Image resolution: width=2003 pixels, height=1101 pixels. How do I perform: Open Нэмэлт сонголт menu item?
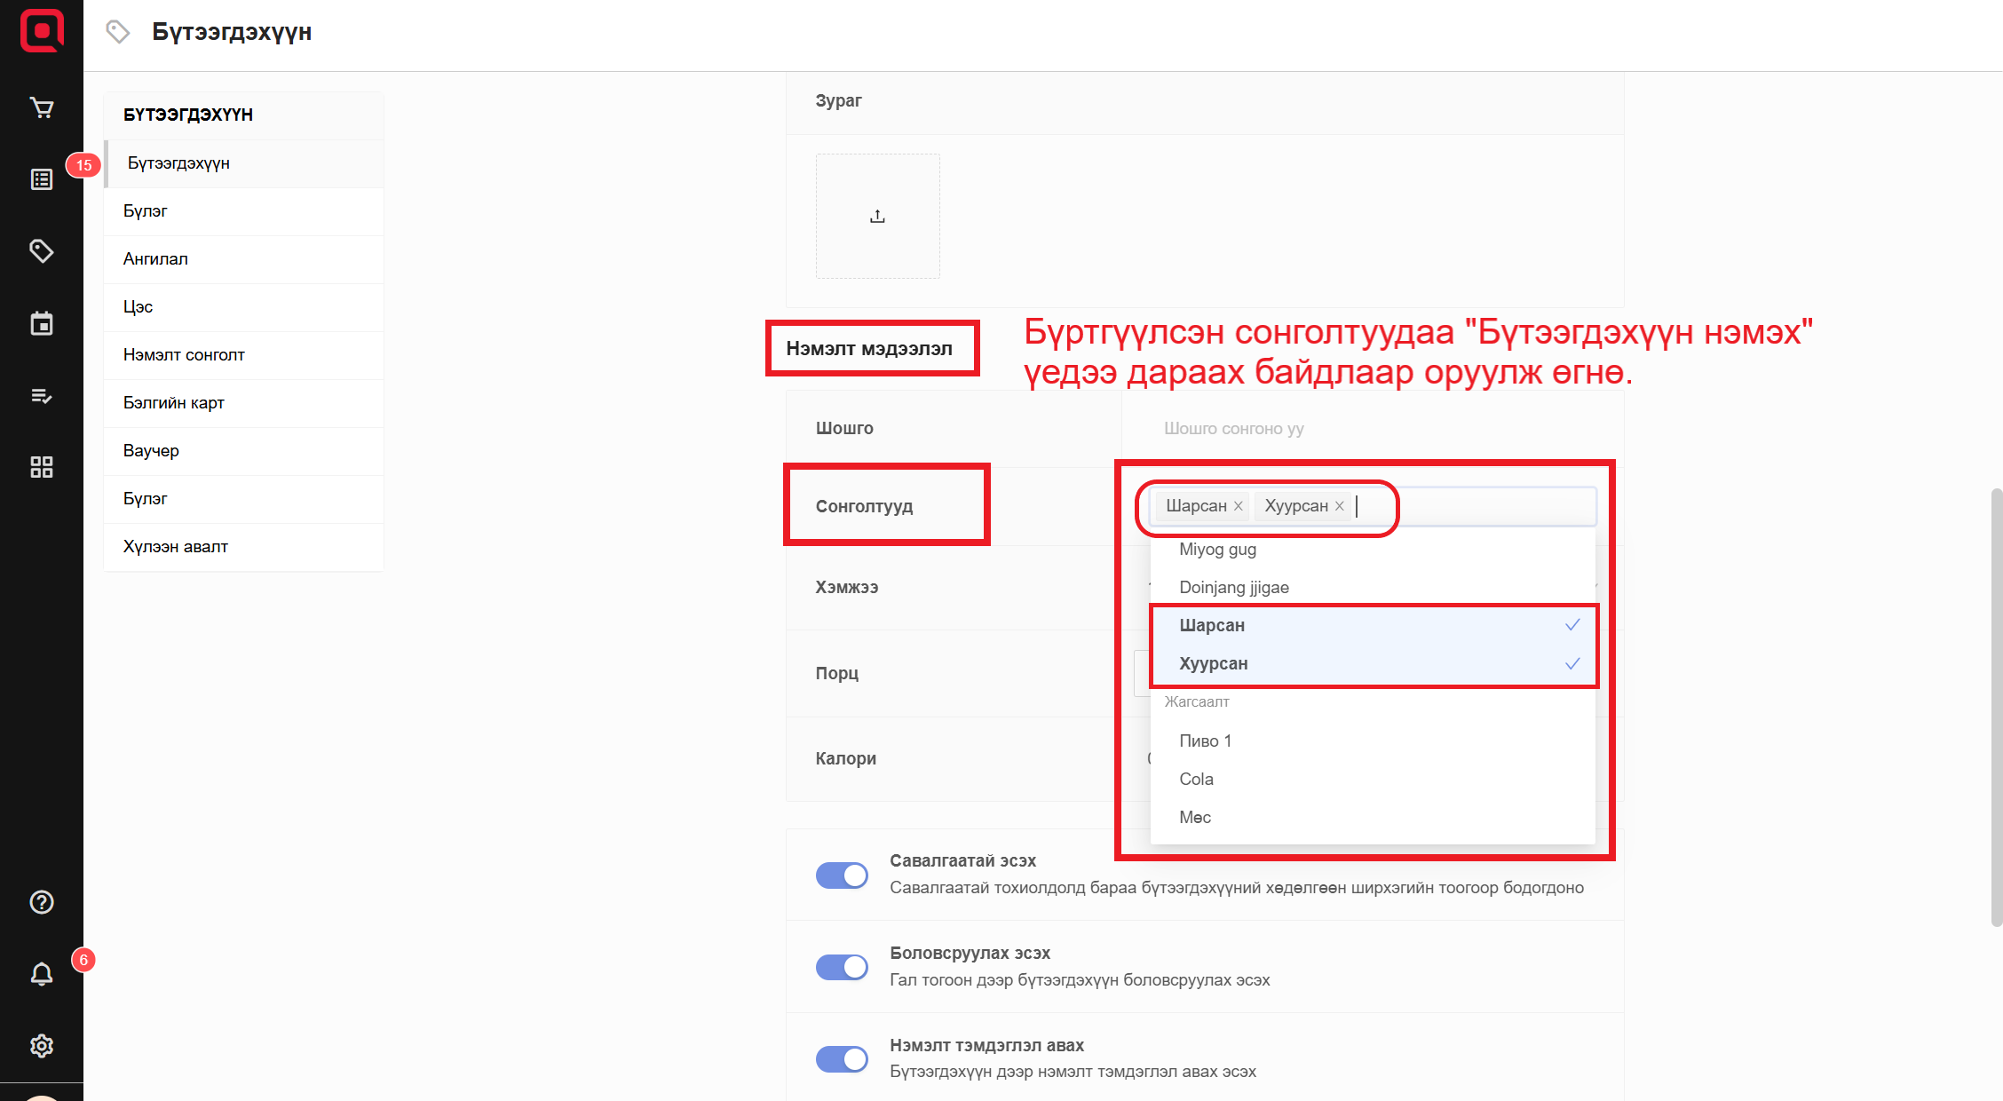pos(184,355)
